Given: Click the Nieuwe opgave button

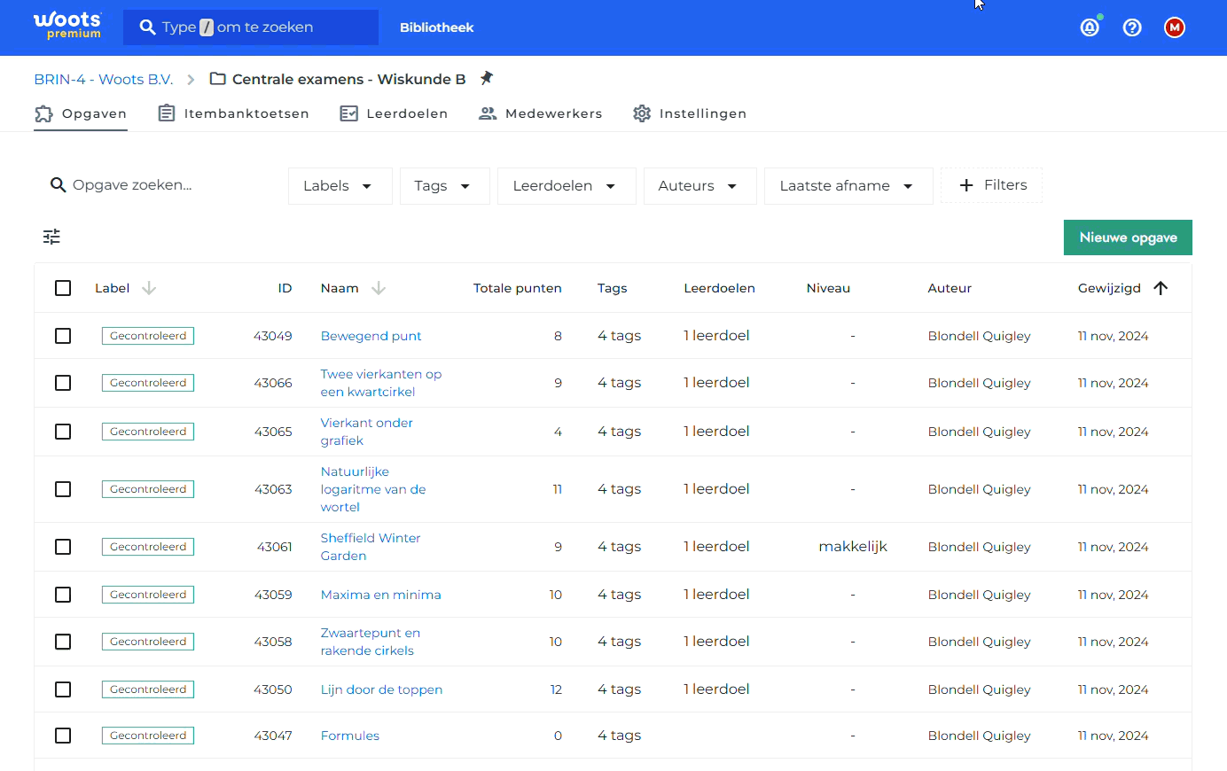Looking at the screenshot, I should pos(1128,238).
